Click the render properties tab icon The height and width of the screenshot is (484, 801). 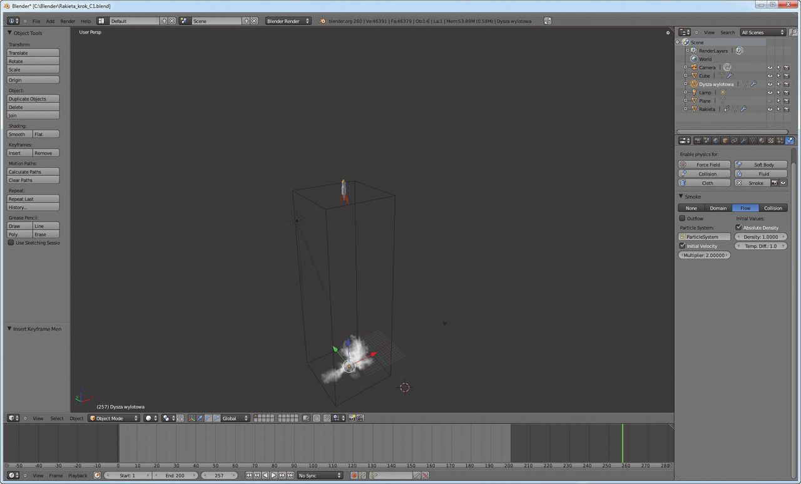[x=698, y=141]
